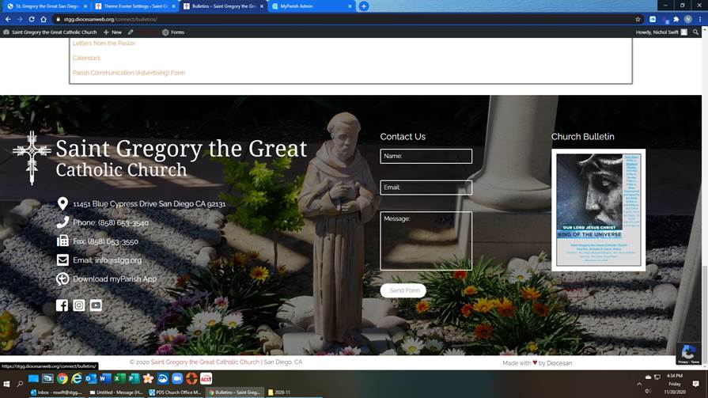Image resolution: width=708 pixels, height=398 pixels.
Task: Open a new browser tab
Action: tap(364, 6)
